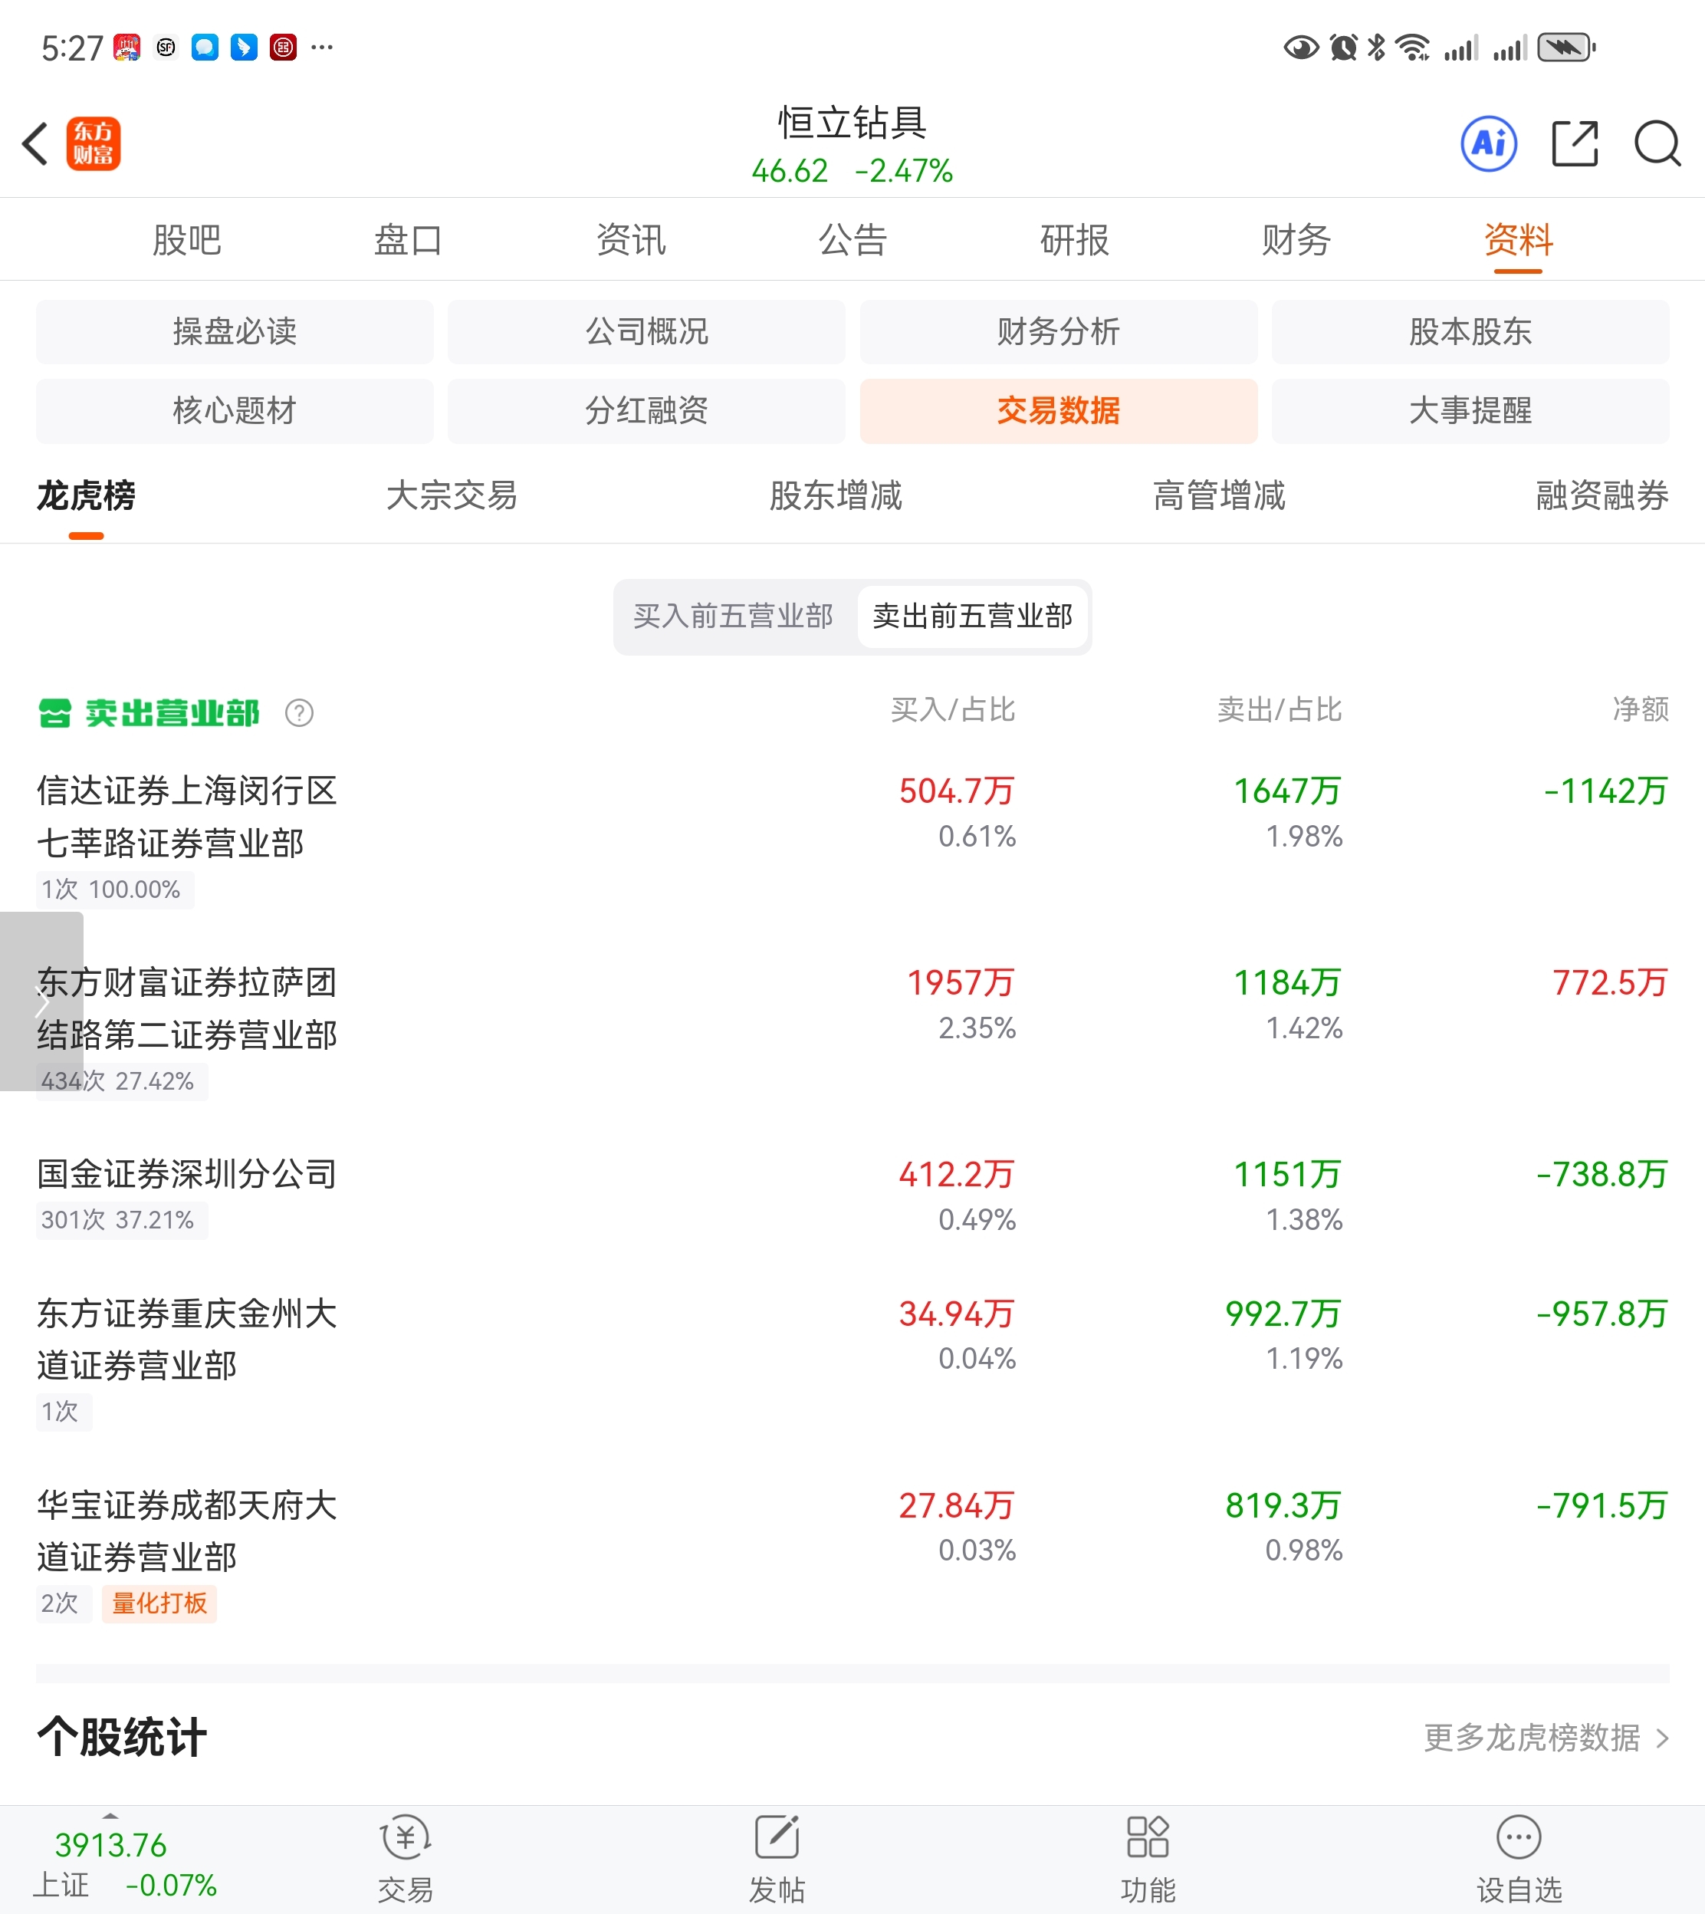Tap the back arrow icon
The width and height of the screenshot is (1705, 1914).
tap(35, 144)
